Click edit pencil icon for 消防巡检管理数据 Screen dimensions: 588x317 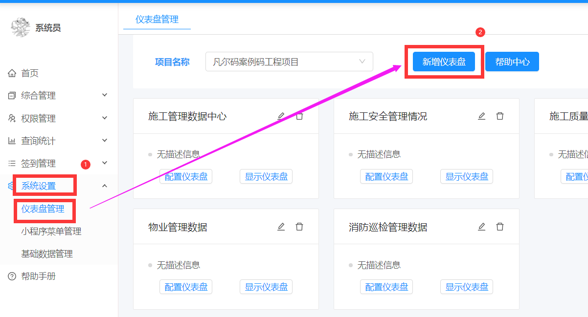point(481,227)
